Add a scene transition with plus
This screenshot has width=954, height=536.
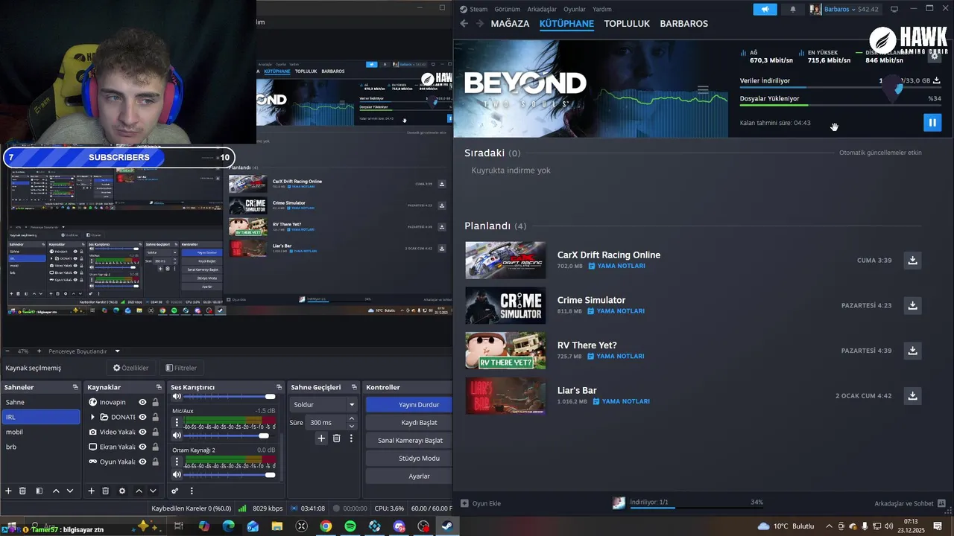click(x=321, y=438)
